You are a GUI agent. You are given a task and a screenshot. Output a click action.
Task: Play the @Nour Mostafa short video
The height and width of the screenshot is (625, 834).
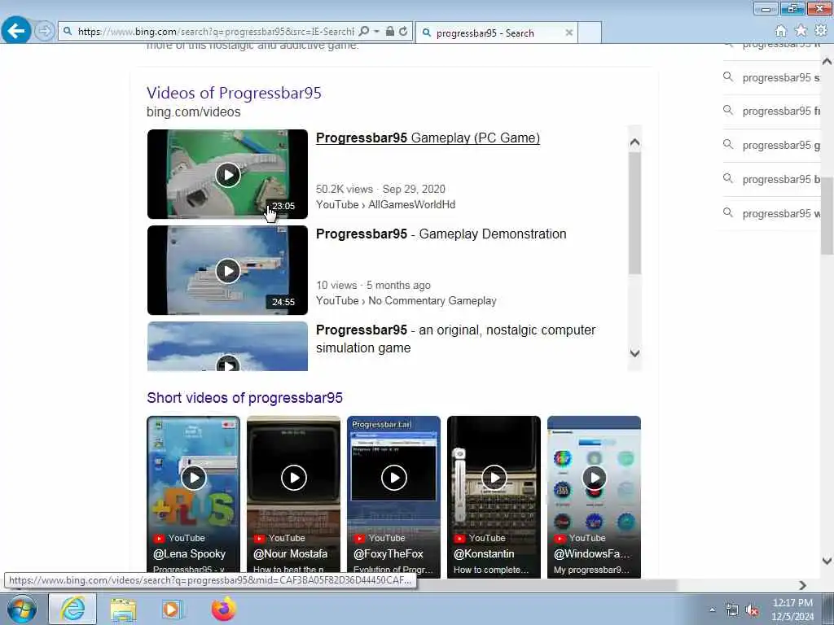pos(293,497)
